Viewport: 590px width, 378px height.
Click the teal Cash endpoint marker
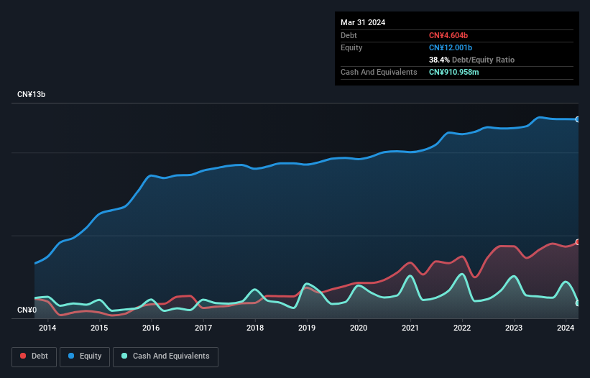[578, 303]
